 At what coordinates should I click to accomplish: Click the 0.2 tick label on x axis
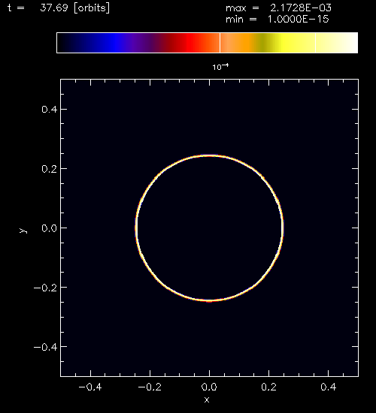coord(269,387)
